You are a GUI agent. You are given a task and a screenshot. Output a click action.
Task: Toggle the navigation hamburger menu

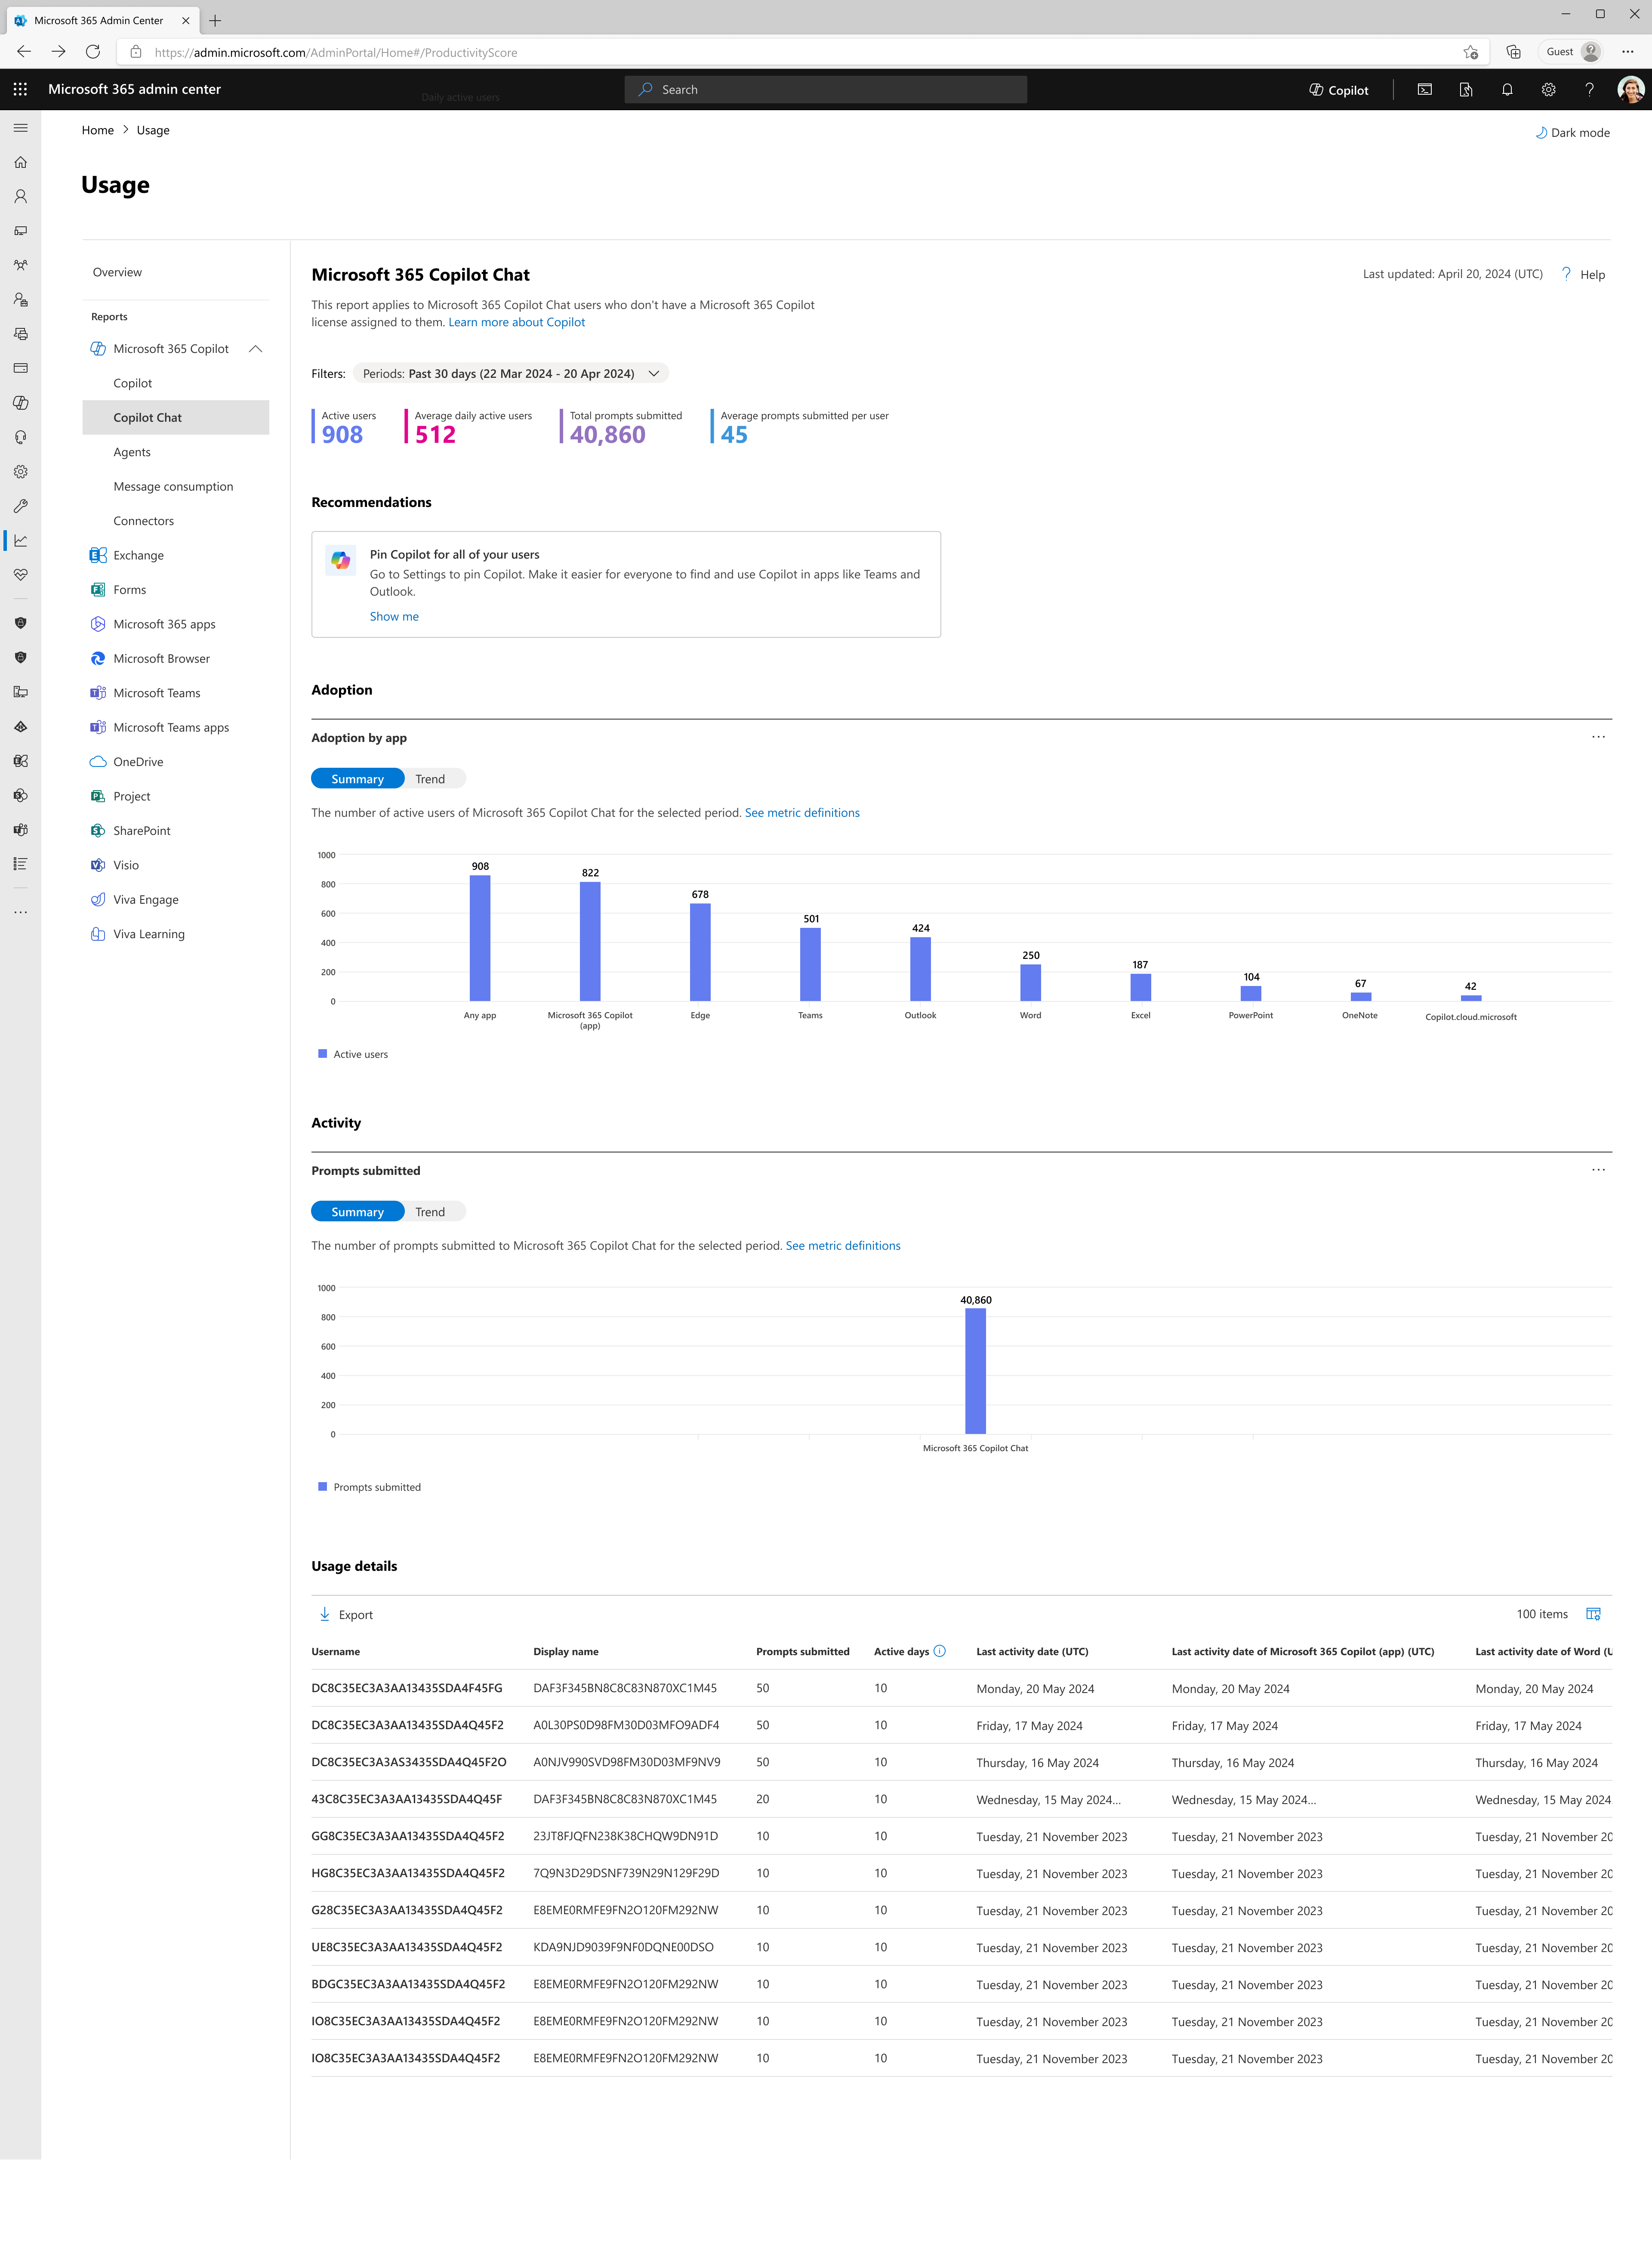[20, 128]
